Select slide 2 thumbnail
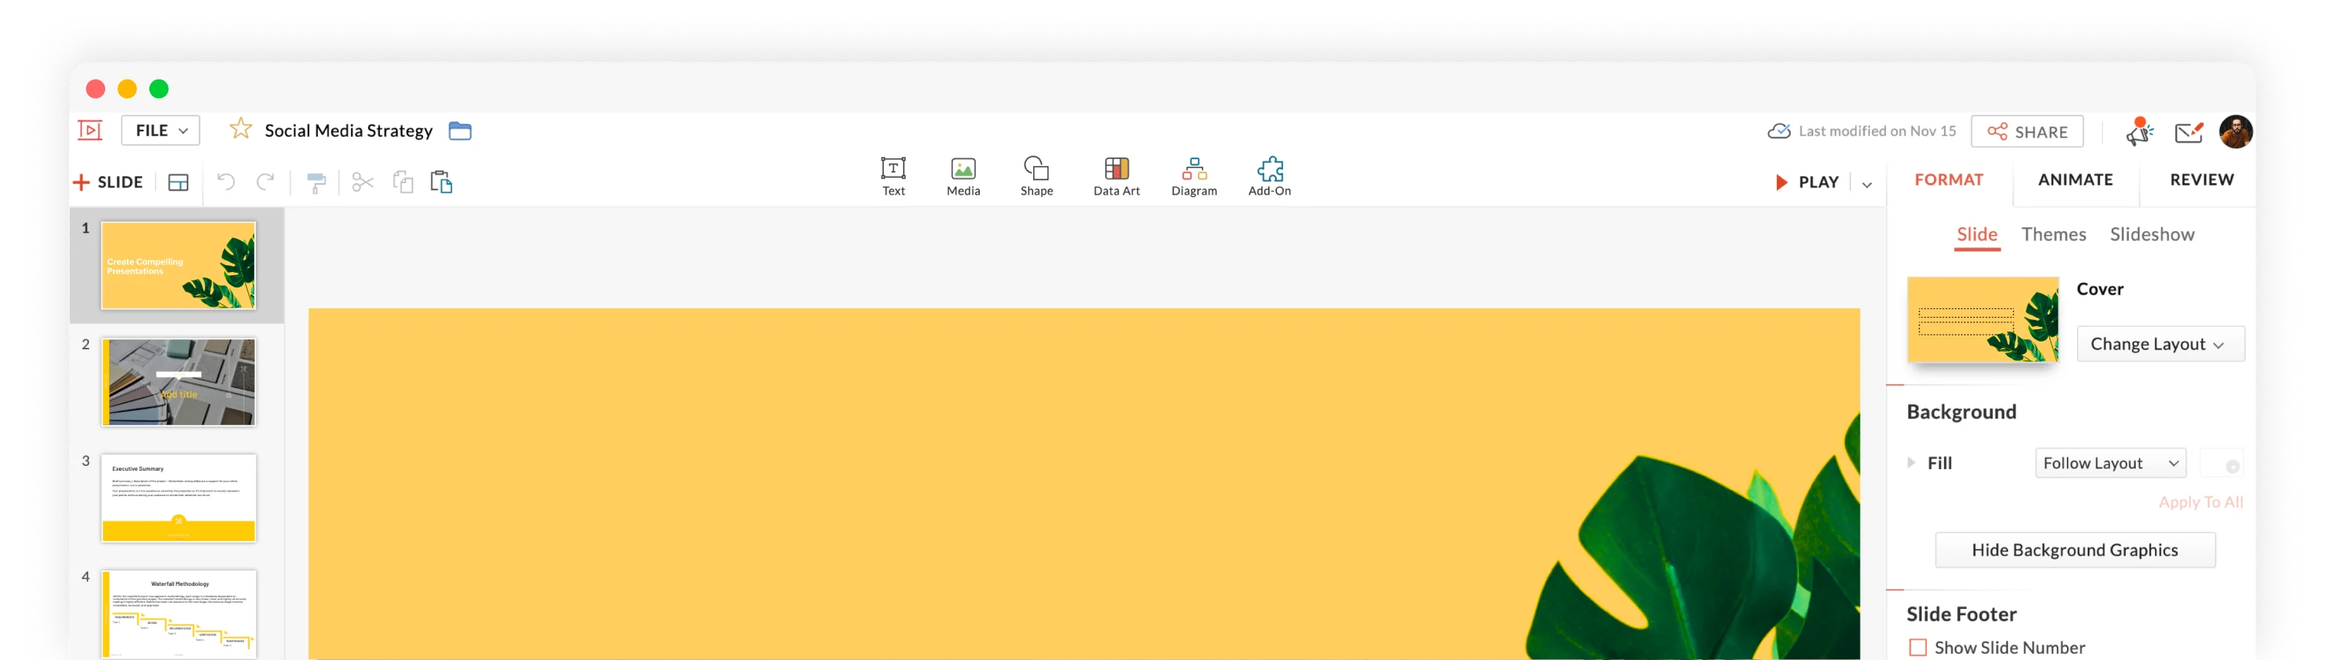2326x660 pixels. (179, 382)
